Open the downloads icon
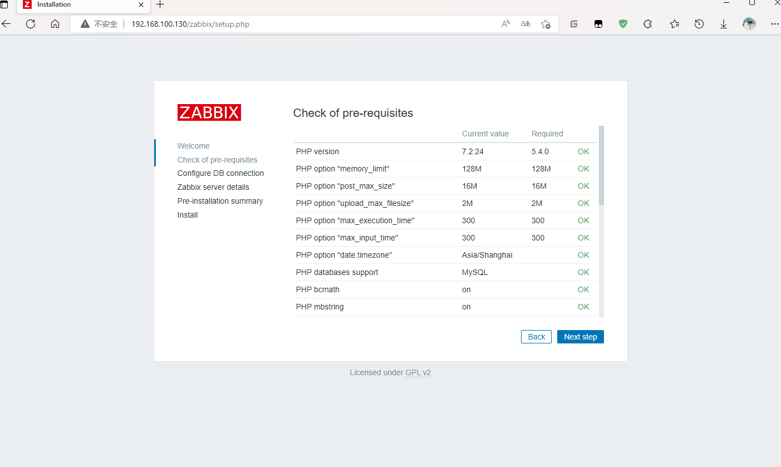Image resolution: width=781 pixels, height=467 pixels. coord(724,24)
